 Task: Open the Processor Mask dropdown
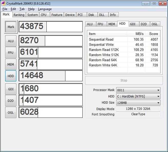click(x=138, y=90)
